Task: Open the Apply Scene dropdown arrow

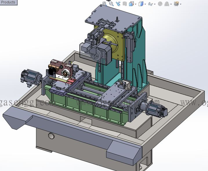Action: tap(171, 4)
